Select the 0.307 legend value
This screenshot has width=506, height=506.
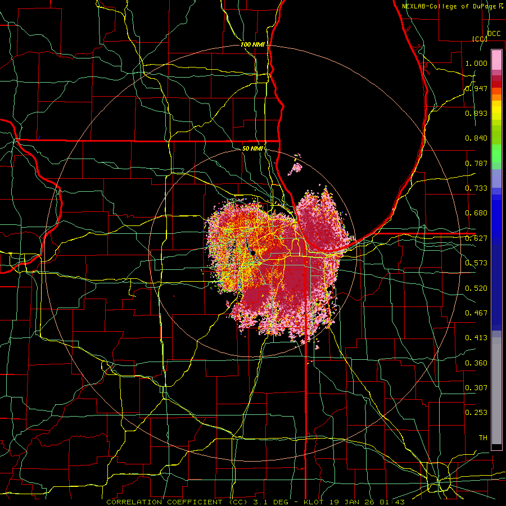[x=476, y=387]
